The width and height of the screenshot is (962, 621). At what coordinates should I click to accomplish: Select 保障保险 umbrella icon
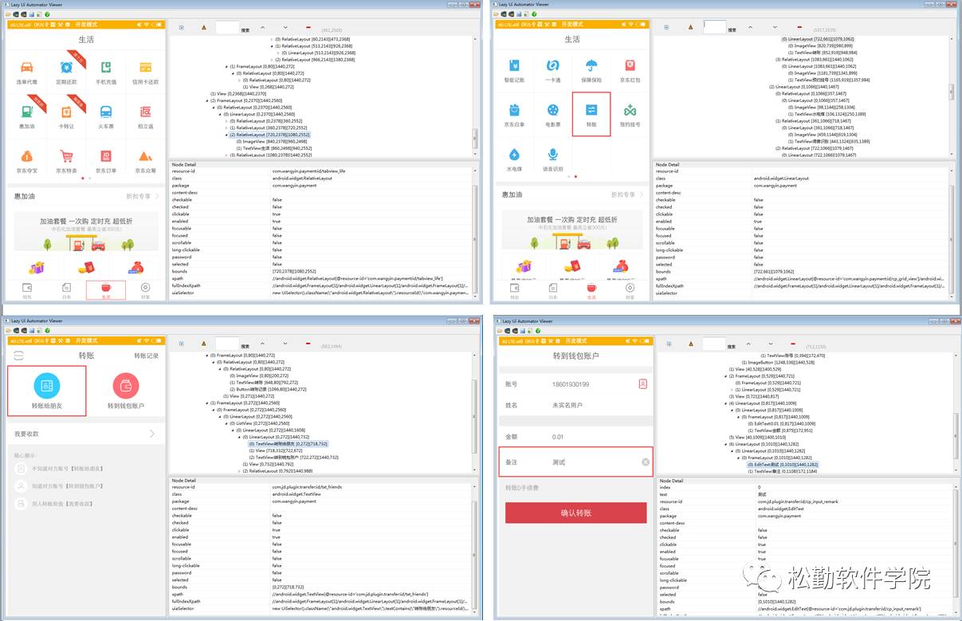tap(591, 65)
